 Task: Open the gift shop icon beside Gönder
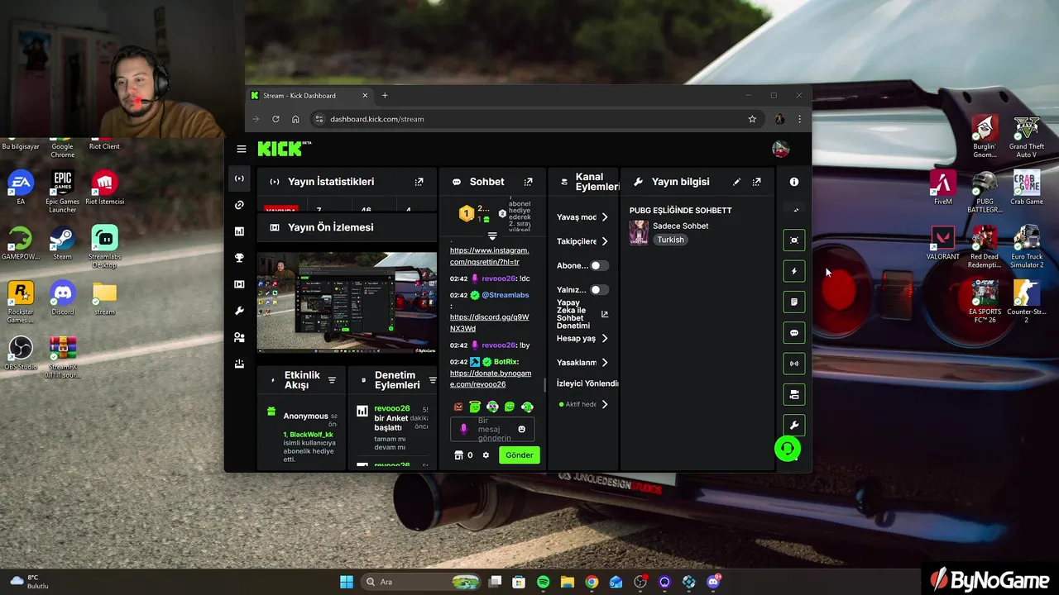coord(458,455)
